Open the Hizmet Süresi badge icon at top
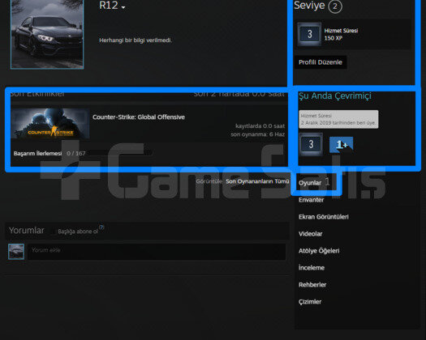The image size is (426, 340). pos(309,34)
